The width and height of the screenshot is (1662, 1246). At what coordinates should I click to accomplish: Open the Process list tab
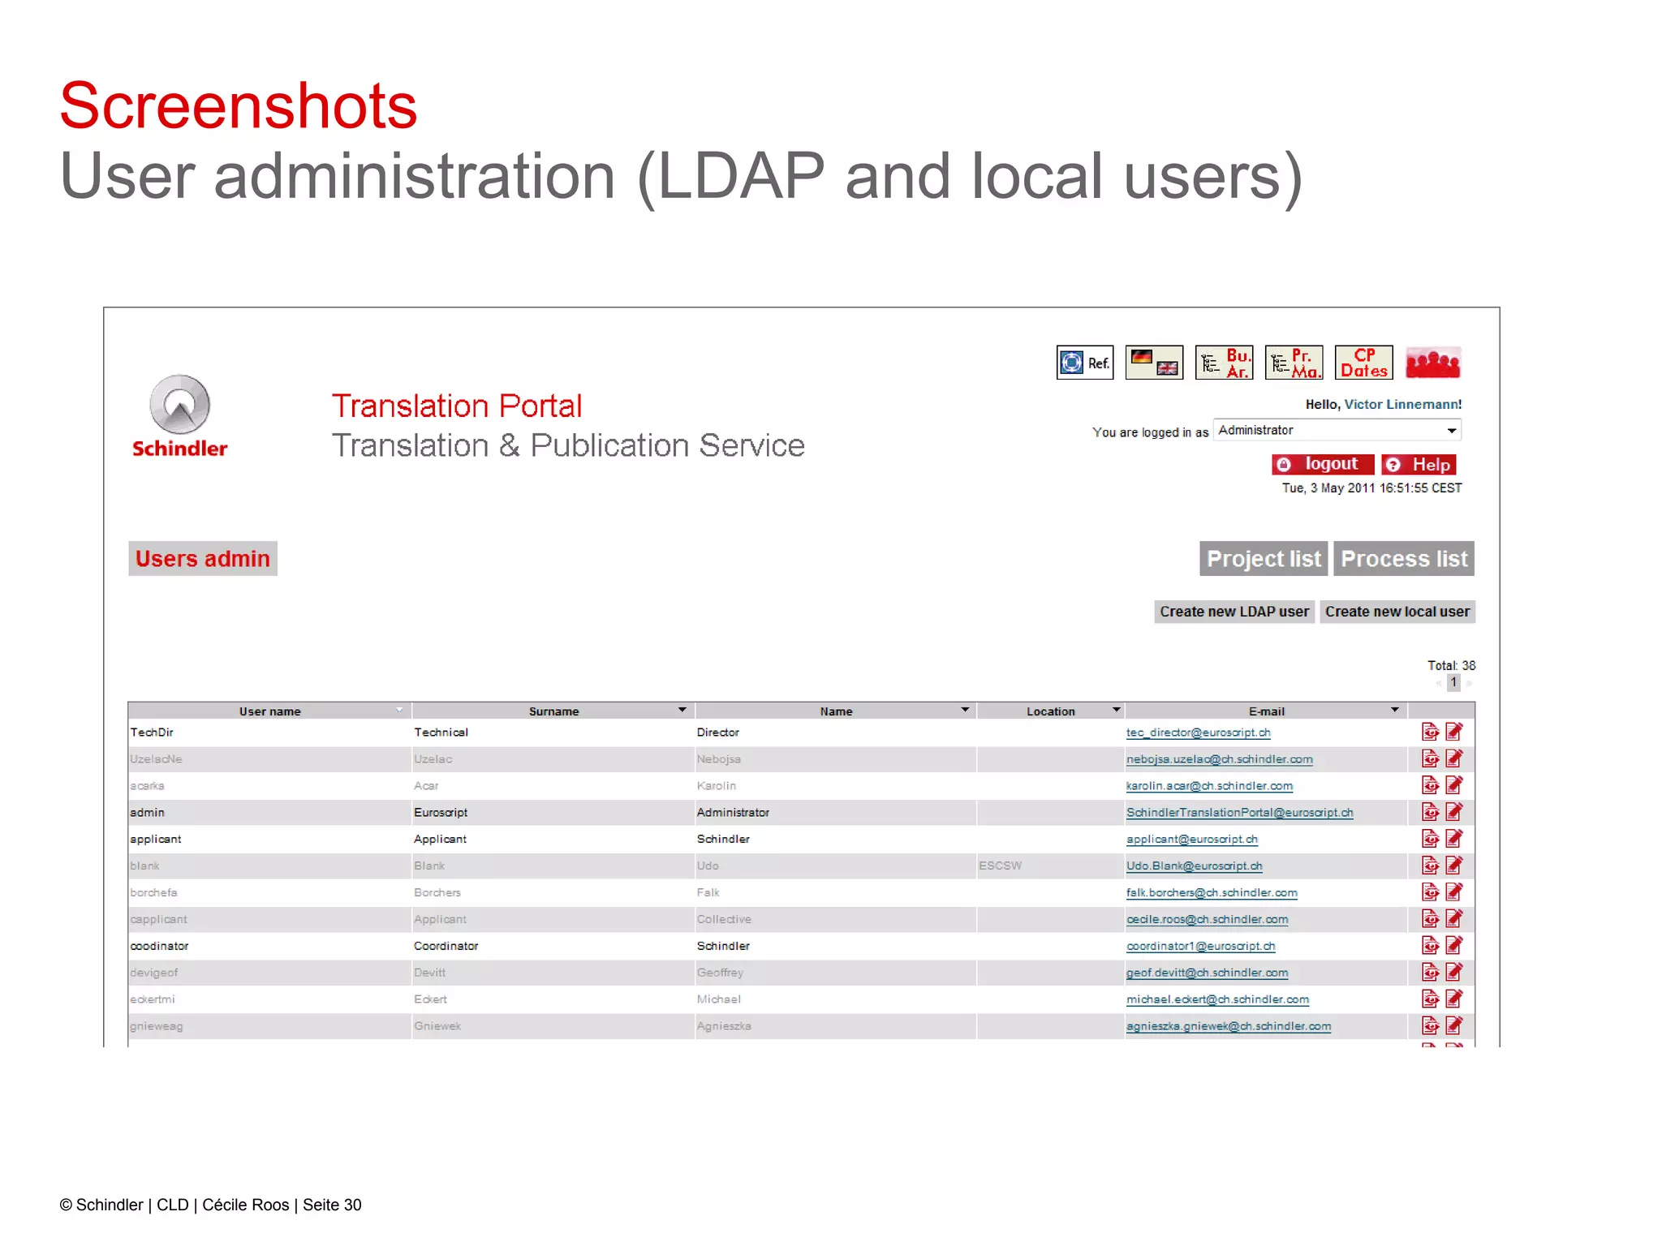click(1404, 559)
